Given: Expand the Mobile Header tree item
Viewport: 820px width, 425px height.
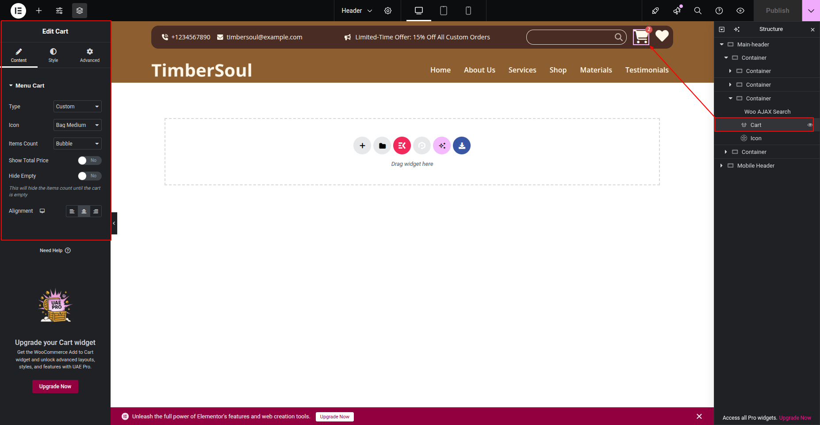Looking at the screenshot, I should coord(721,165).
